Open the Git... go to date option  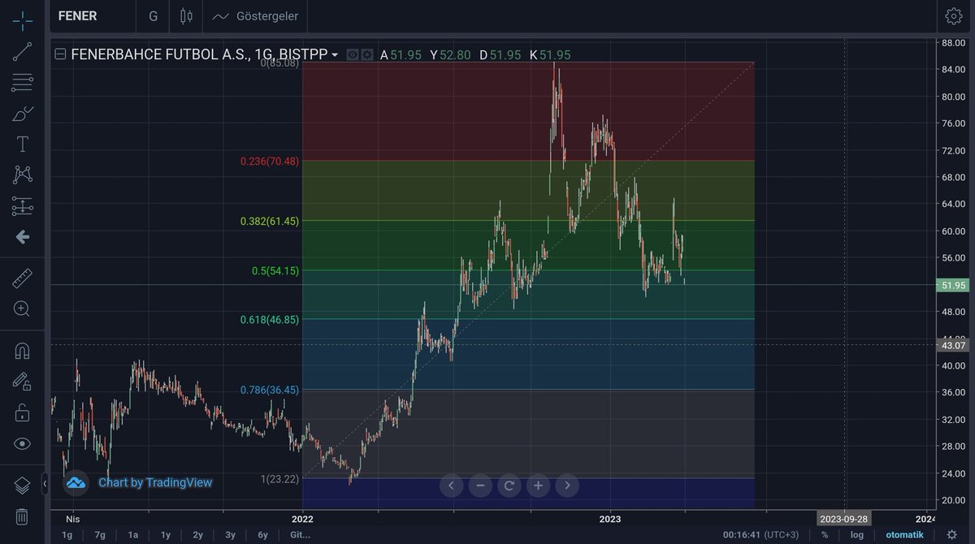point(299,535)
